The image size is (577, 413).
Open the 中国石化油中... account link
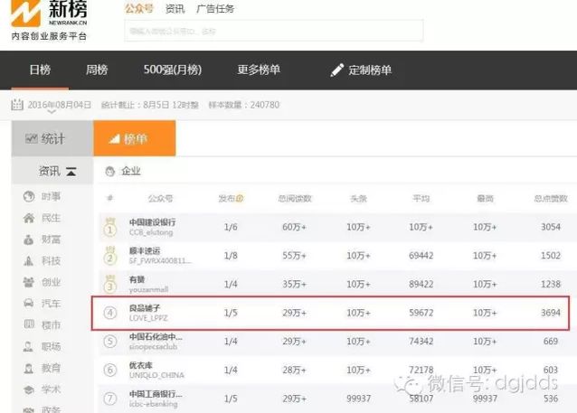[156, 336]
